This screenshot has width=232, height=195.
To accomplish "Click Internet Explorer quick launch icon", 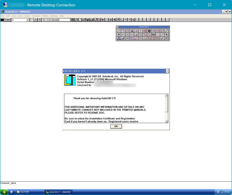I will 11,192.
